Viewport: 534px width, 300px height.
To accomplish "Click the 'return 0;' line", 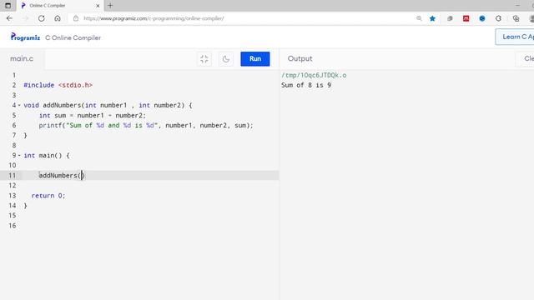I will (48, 196).
